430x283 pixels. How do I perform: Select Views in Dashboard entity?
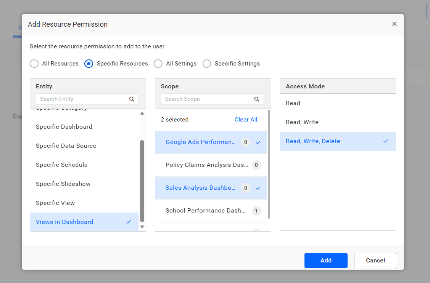pos(84,222)
